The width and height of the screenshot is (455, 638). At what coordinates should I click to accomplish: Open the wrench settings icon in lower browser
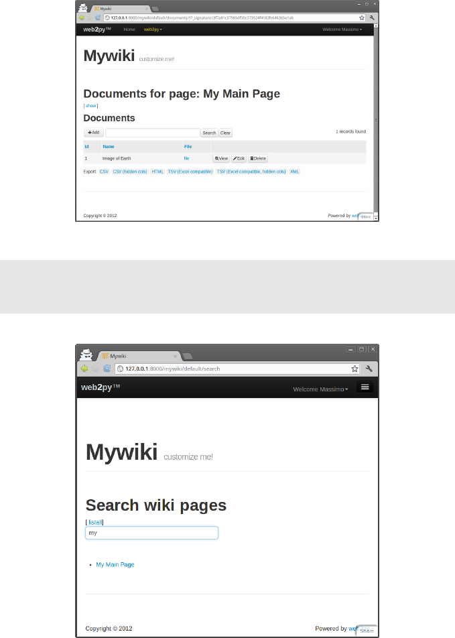coord(369,369)
